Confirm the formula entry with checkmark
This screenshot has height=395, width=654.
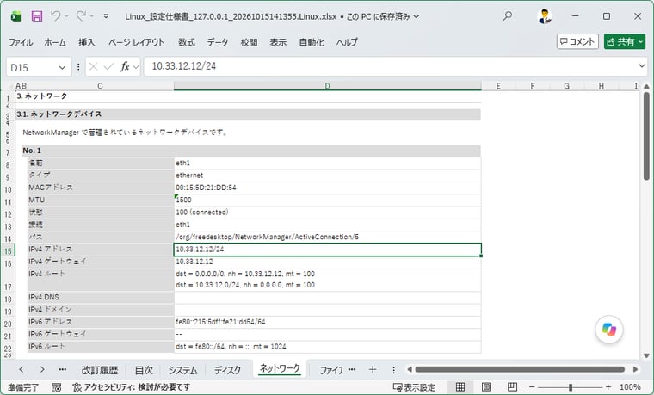tap(109, 67)
